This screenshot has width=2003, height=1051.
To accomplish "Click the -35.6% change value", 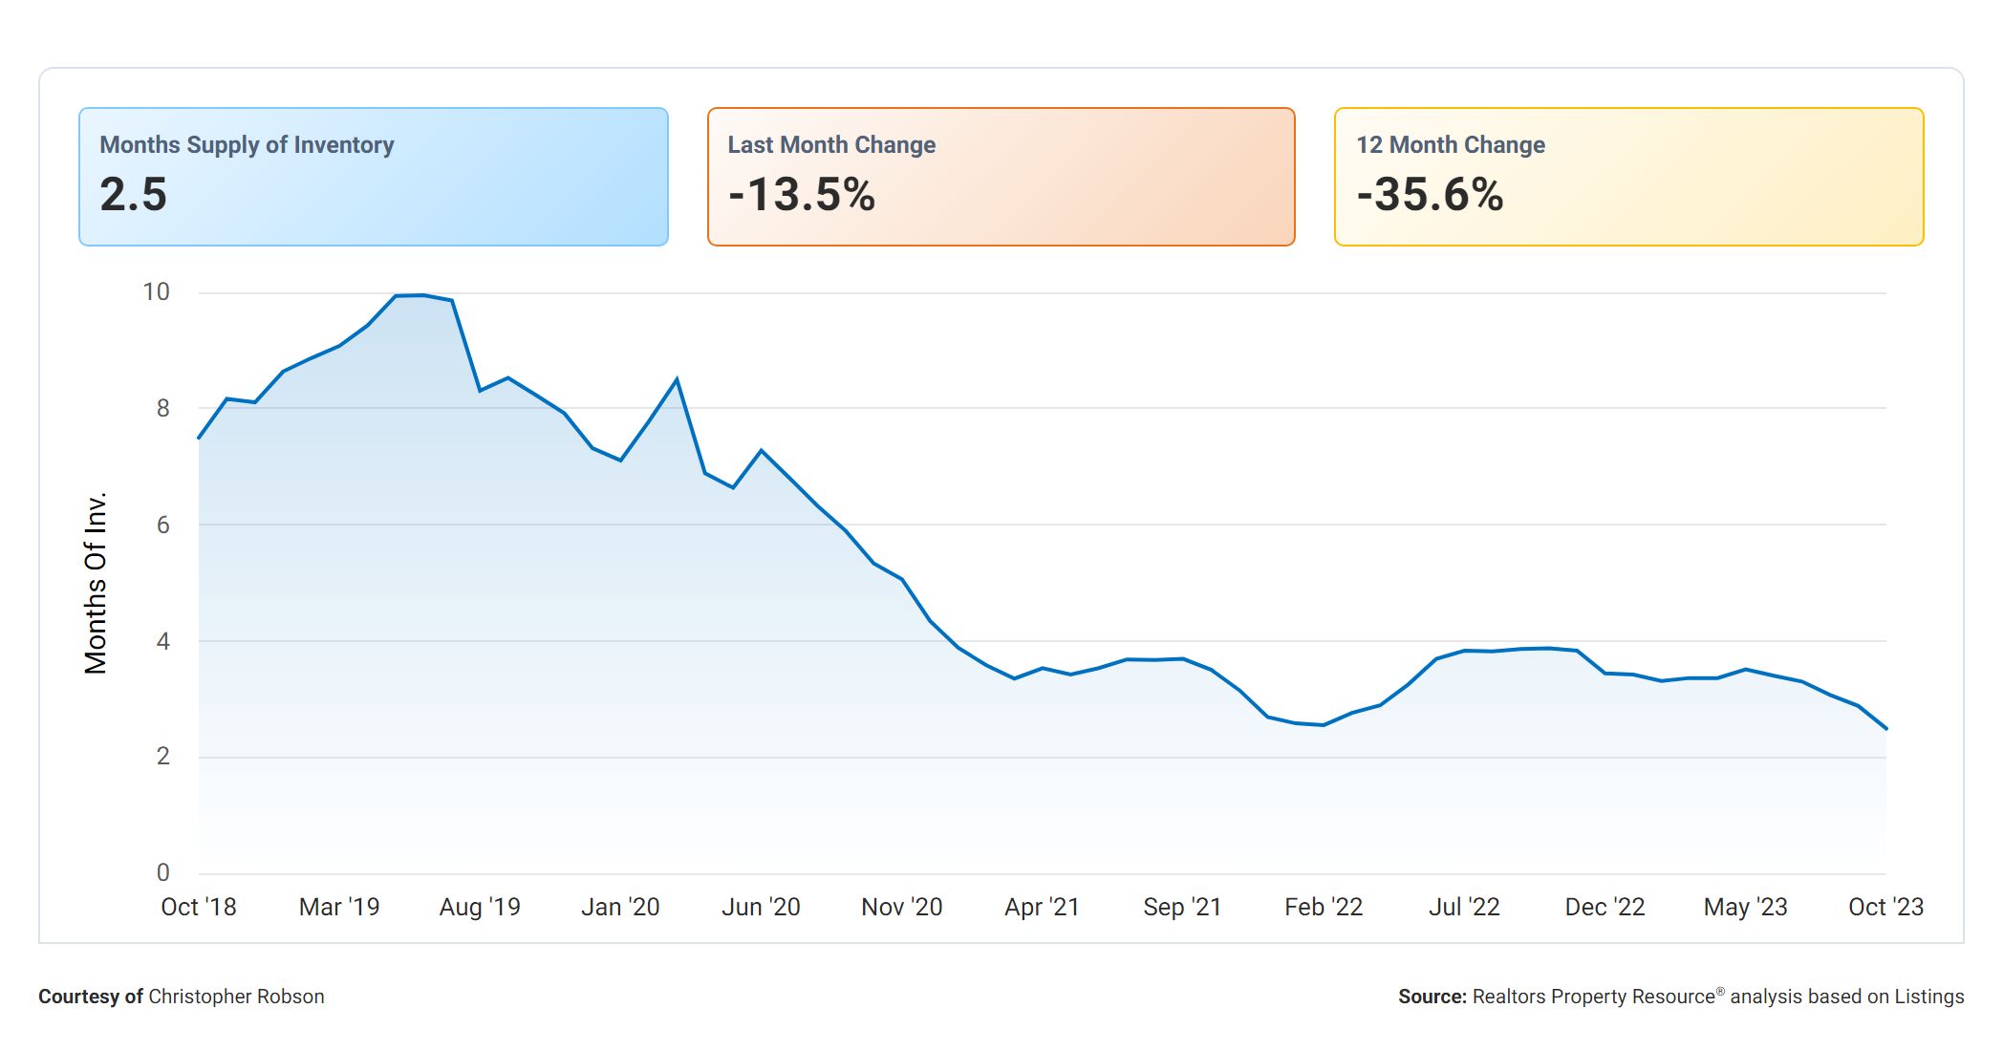I will click(x=1430, y=195).
